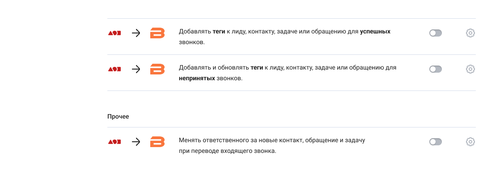Open settings gear for changing responsible on transfer
Viewport: 483px width, 189px height.
470,142
